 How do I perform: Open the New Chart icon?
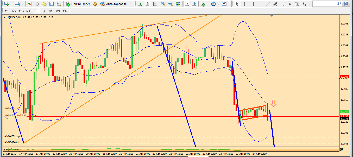click(x=7, y=4)
